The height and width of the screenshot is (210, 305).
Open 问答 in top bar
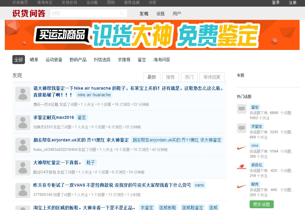click(152, 2)
